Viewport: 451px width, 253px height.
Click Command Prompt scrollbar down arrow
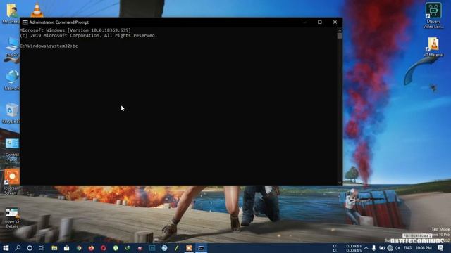(340, 183)
